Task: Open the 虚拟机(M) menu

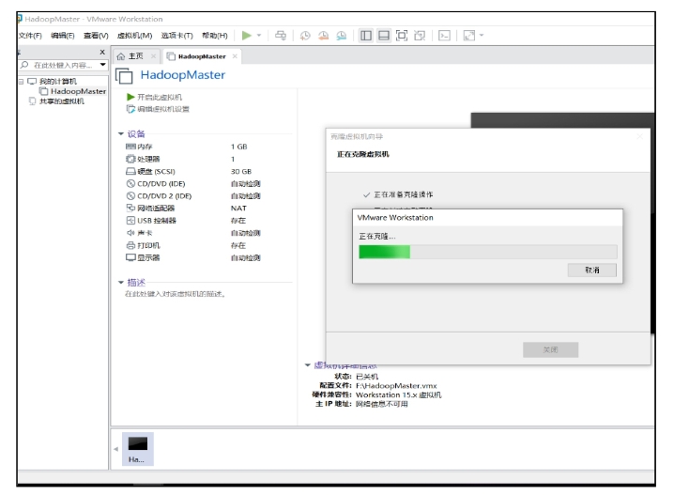Action: pyautogui.click(x=134, y=36)
